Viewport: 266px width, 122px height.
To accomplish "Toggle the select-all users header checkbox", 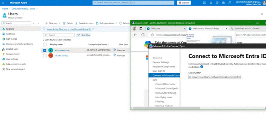I will pos(45,44).
